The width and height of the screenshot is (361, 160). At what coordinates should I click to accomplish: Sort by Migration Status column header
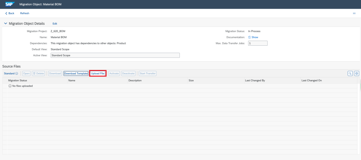[37, 81]
